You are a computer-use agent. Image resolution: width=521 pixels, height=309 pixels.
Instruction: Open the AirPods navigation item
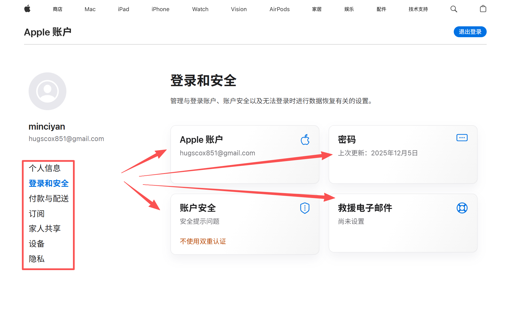tap(279, 9)
